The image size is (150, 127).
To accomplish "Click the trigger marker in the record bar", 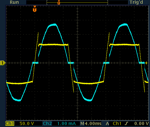I will pos(59,2).
